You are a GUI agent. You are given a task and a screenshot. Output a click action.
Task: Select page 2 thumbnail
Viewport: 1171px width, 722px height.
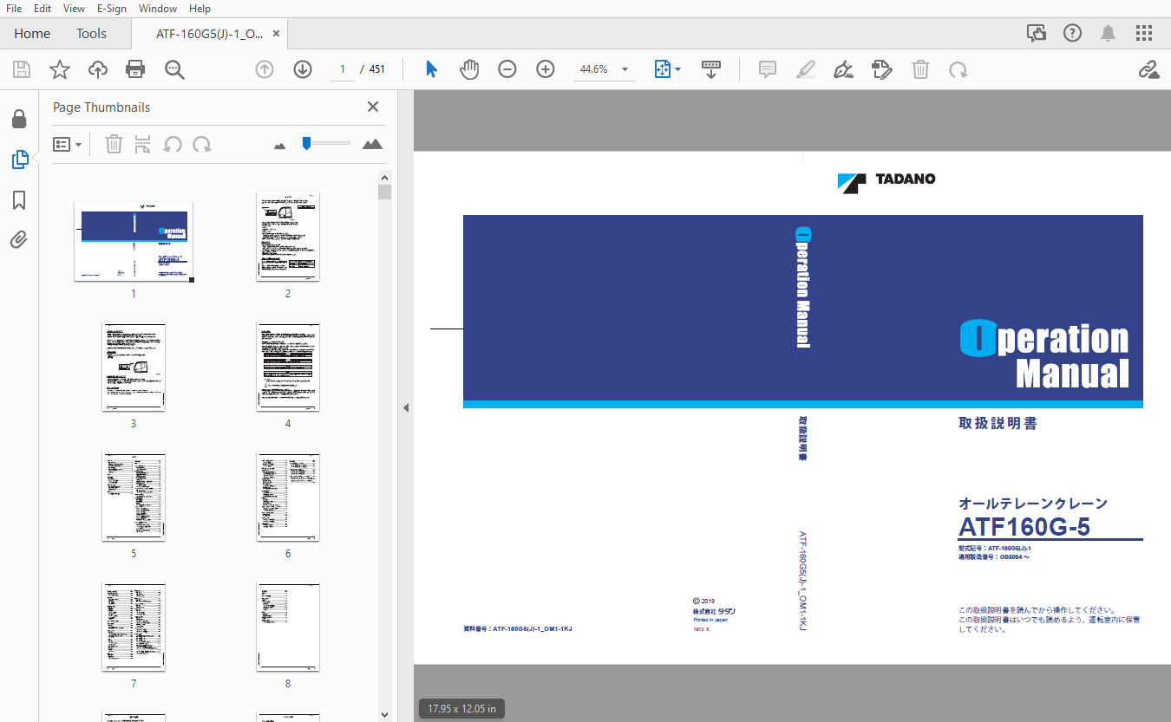tap(288, 237)
